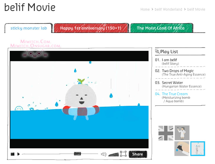
Task: Open belif Wonderland breadcrumb link
Action: (168, 9)
